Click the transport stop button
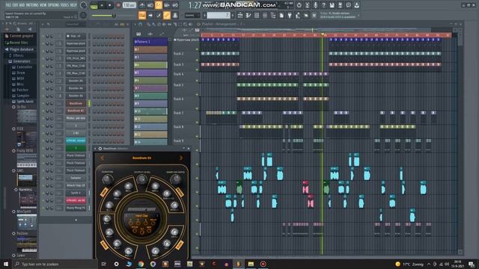The height and width of the screenshot is (269, 479). pyautogui.click(x=110, y=5)
